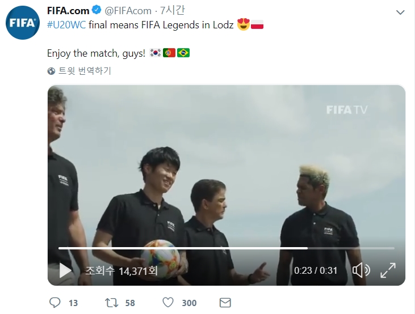Screen dimensions: 415x314
Task: Click the 58 retweets count
Action: [130, 303]
